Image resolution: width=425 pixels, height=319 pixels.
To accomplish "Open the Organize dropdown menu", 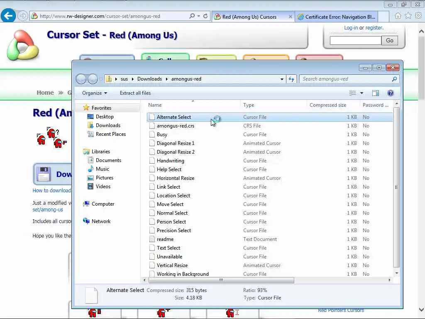I will click(95, 93).
